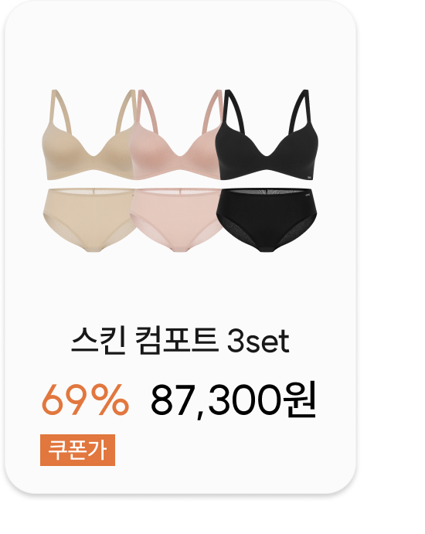Click the 87,300원 price text
Screen dimensions: 425x534
point(233,400)
